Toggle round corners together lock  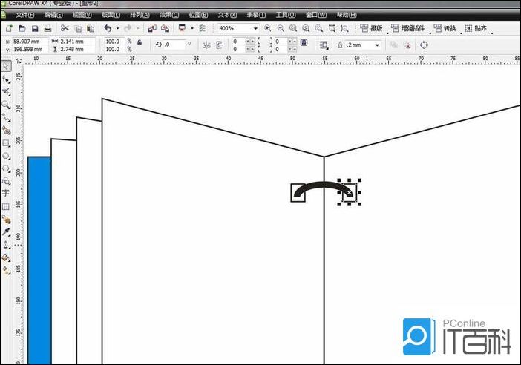coord(304,42)
